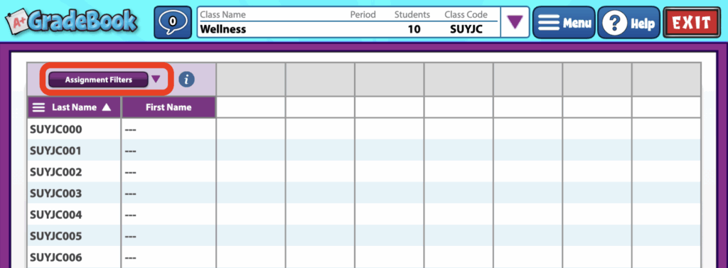This screenshot has height=268, width=728.
Task: Open the Wellness class name selector box
Action: 348,22
